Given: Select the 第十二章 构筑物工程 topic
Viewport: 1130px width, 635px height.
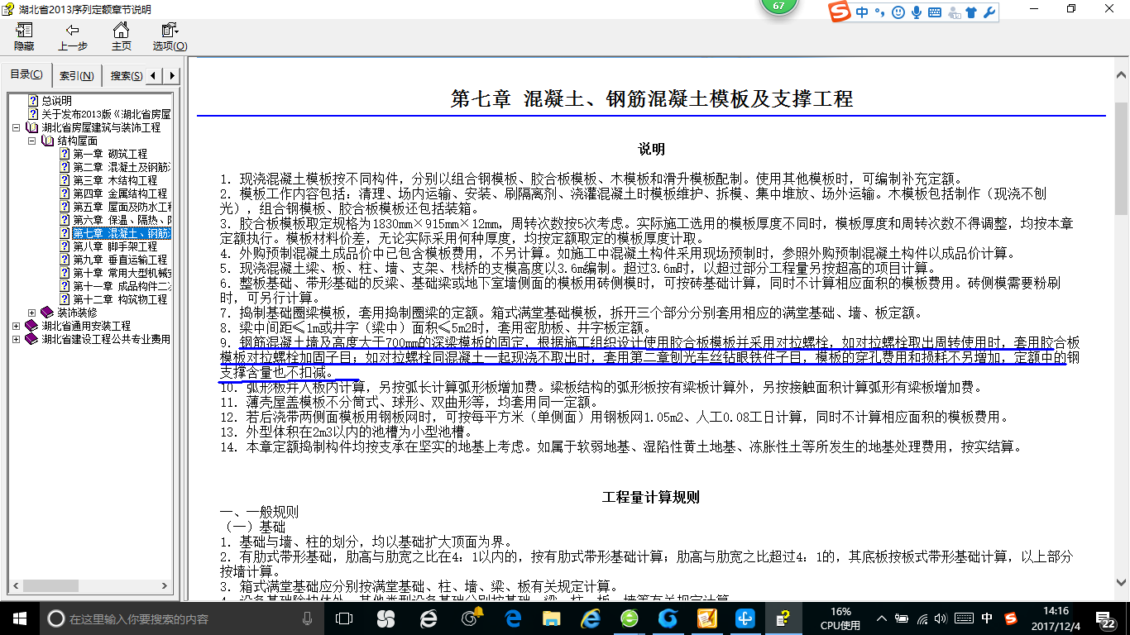Looking at the screenshot, I should click(119, 299).
